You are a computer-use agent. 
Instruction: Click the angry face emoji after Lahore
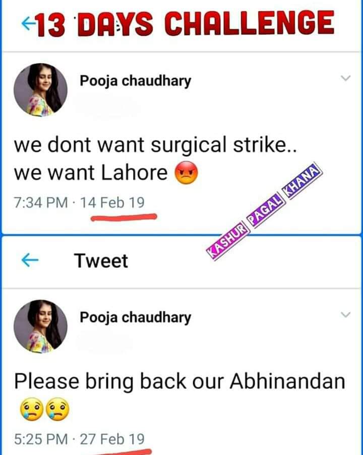pyautogui.click(x=186, y=173)
